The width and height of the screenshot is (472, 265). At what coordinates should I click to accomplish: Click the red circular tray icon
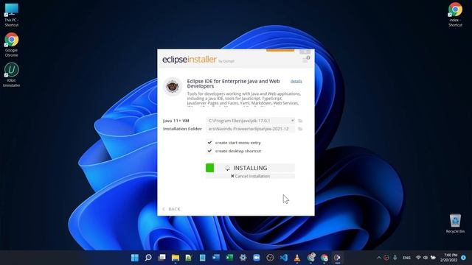(x=386, y=258)
